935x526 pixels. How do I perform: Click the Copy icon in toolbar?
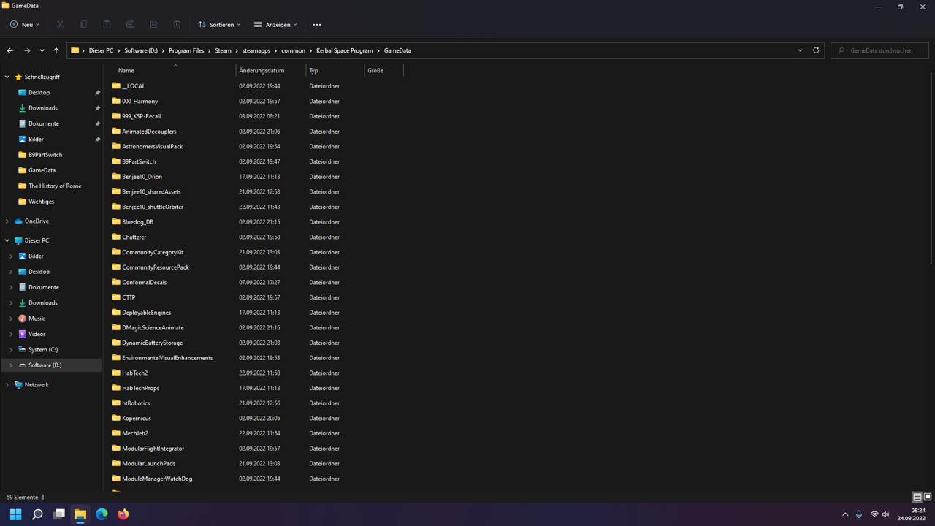coord(83,24)
